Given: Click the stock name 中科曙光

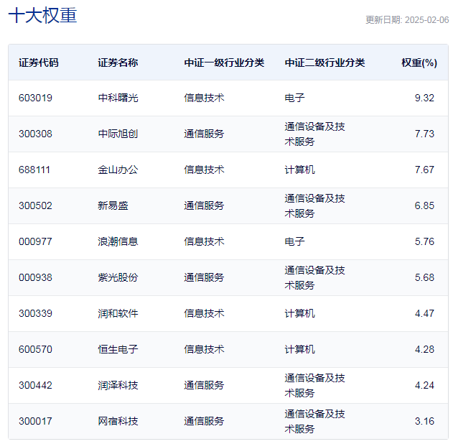Looking at the screenshot, I should pyautogui.click(x=118, y=98).
